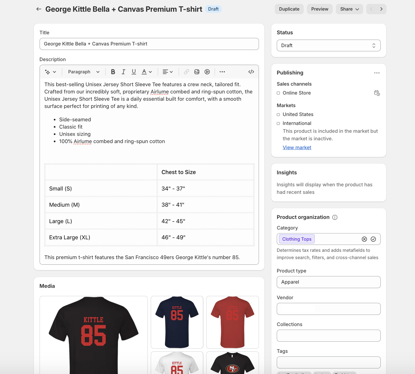
Task: Confirm the suggested Clothing Tops category
Action: 373,239
